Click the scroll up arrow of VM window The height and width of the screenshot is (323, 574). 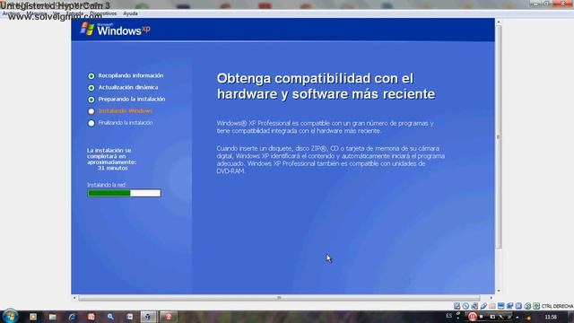499,22
